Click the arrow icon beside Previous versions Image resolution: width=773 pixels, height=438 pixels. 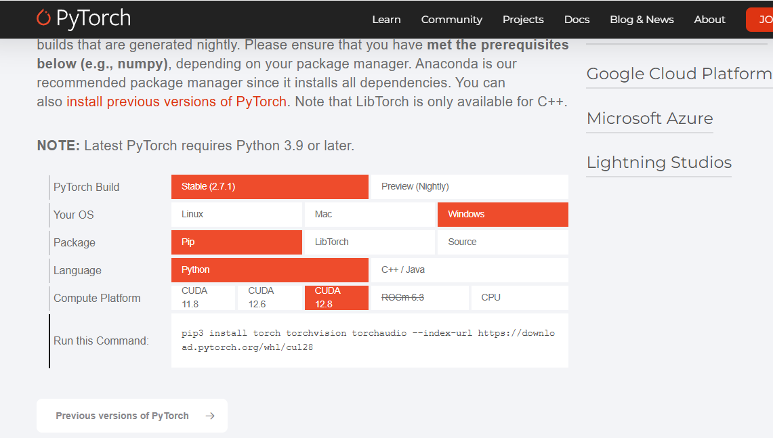[x=210, y=416]
